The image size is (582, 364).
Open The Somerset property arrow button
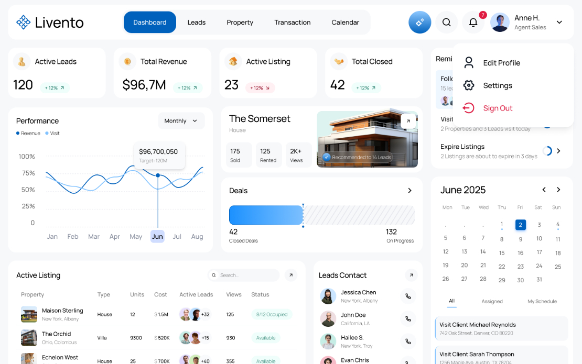coord(408,121)
